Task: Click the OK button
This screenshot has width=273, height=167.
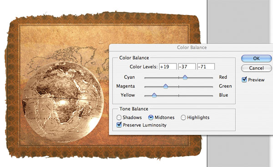Action: (x=256, y=59)
